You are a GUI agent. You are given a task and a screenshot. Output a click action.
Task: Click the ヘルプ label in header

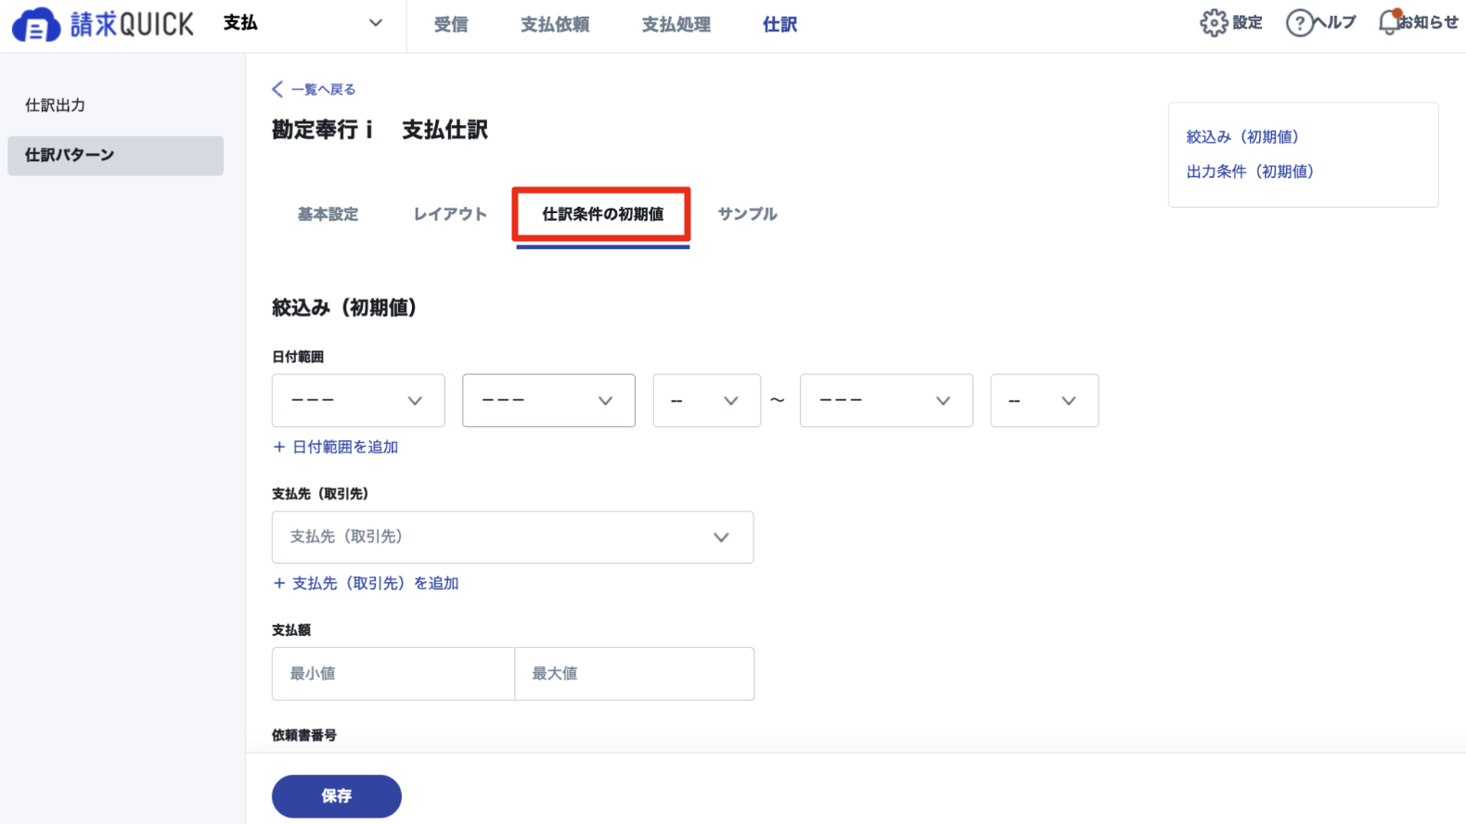1335,22
